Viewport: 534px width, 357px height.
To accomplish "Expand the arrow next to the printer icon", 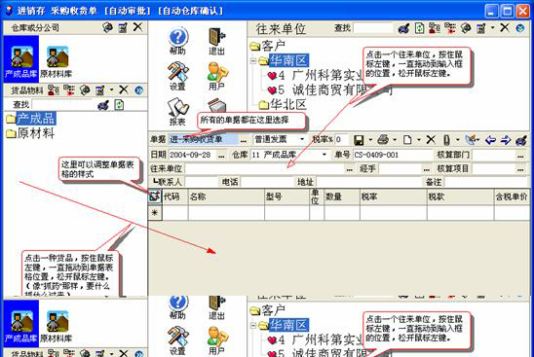I will [x=395, y=140].
